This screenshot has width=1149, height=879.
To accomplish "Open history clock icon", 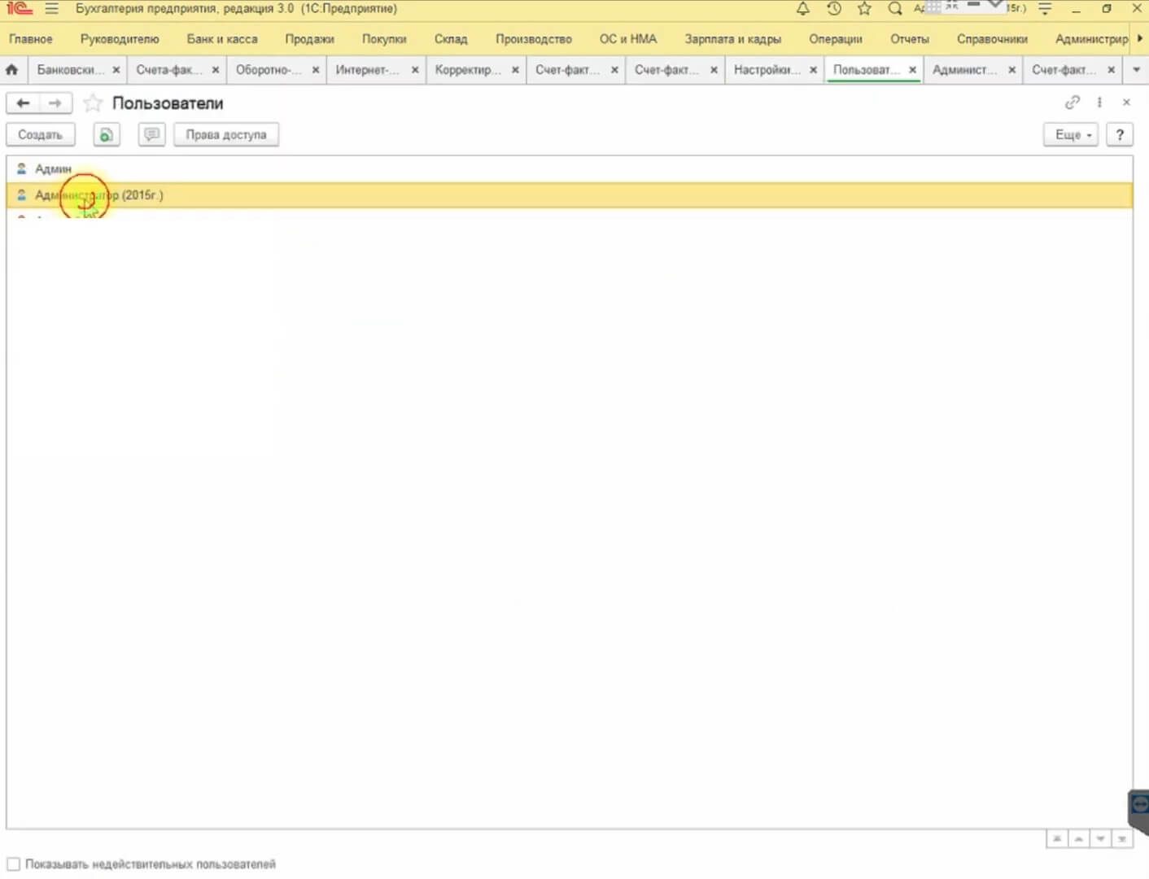I will (833, 9).
